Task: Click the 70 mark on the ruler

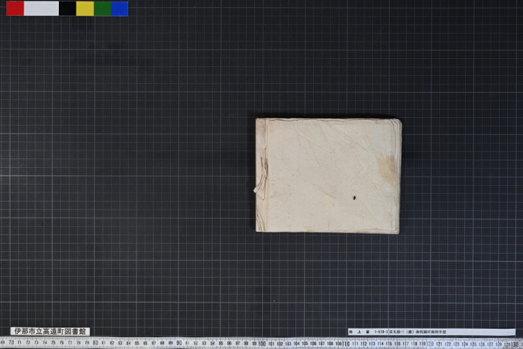Action: click(x=11, y=342)
